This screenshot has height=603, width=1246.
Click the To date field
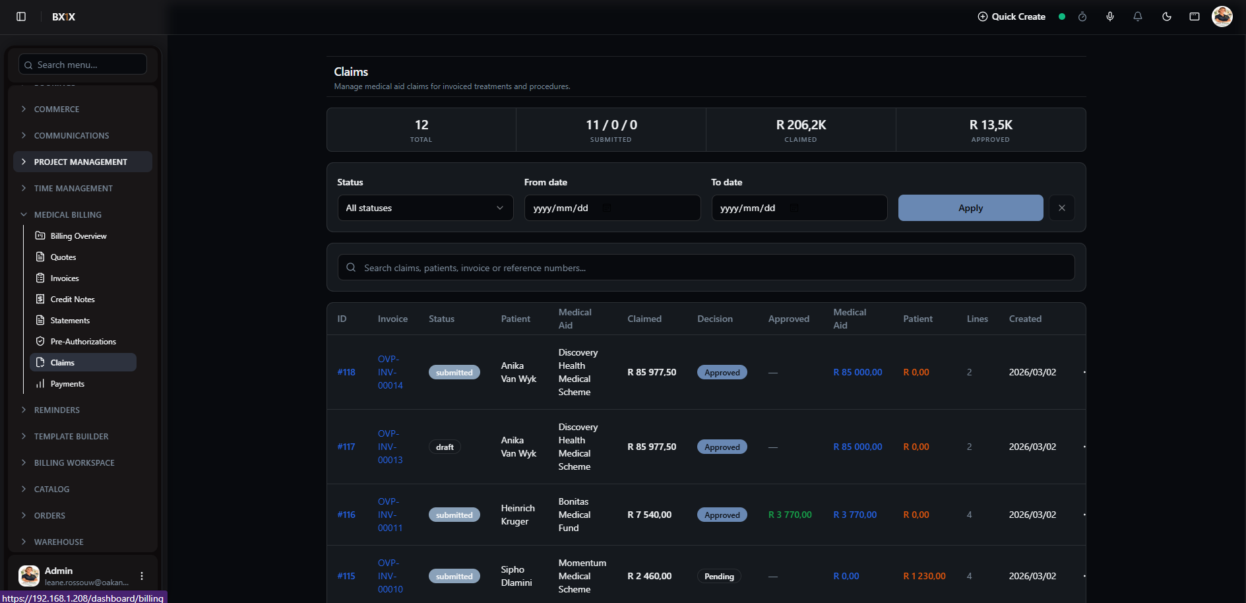coord(799,208)
